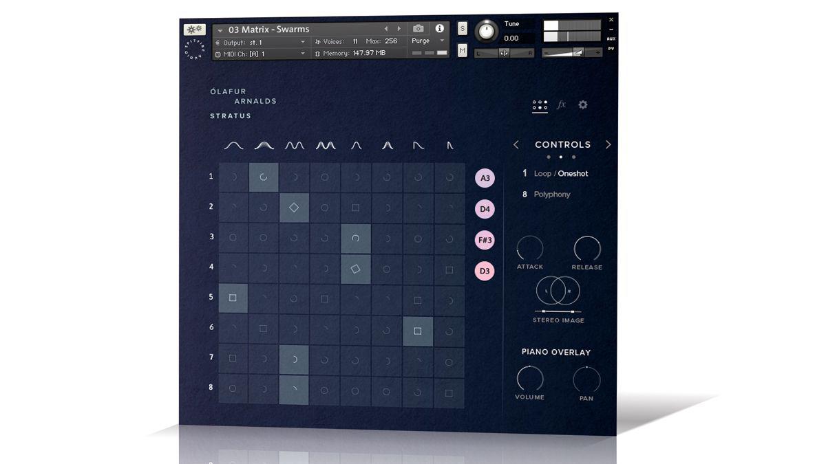
Task: Toggle the highlighted diamond cell in row 2
Action: click(x=294, y=208)
